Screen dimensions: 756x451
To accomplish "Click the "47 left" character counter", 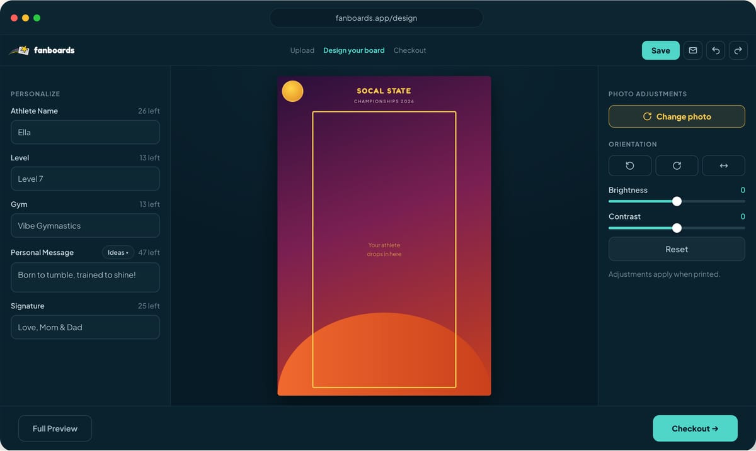I will click(x=149, y=252).
